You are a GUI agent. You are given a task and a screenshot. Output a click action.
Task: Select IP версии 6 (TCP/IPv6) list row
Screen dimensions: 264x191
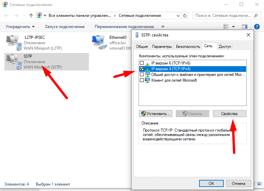click(x=193, y=63)
